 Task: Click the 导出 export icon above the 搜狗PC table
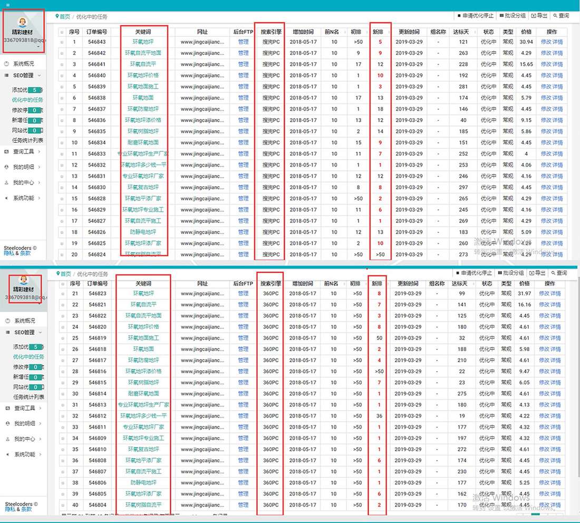pos(534,16)
